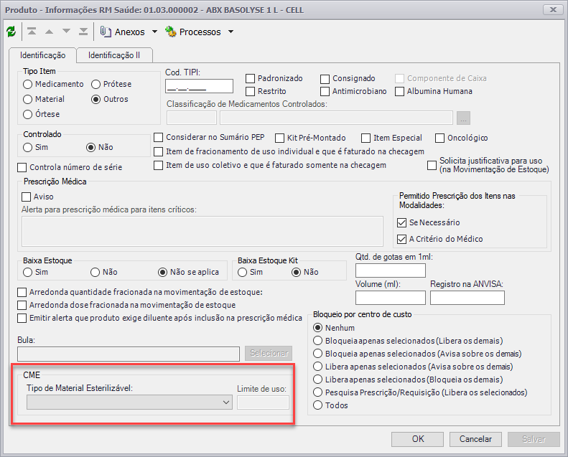568x457 pixels.
Task: Open the Processos dropdown arrow
Action: click(231, 32)
